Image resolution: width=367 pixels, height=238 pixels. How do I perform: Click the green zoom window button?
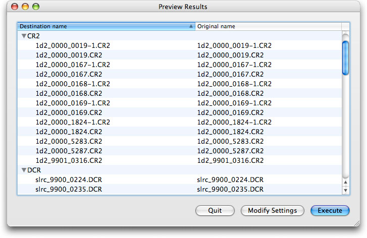[x=36, y=7]
